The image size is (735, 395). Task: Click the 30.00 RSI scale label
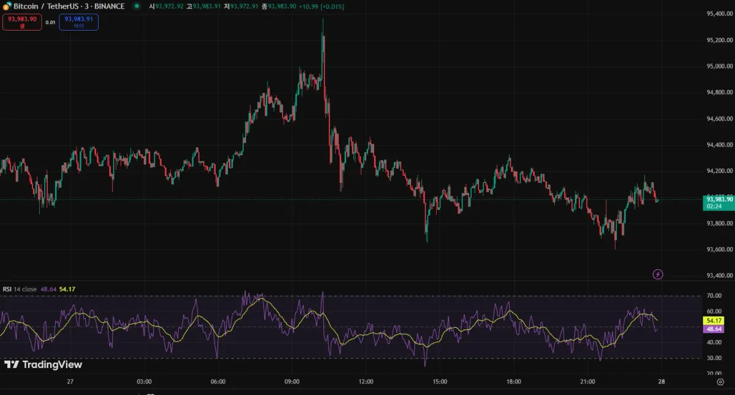(x=713, y=358)
